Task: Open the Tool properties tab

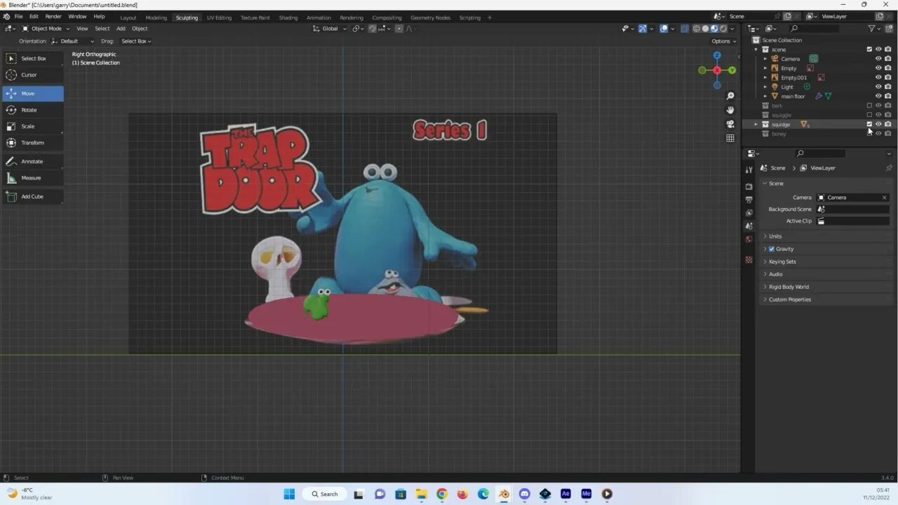Action: 749,170
